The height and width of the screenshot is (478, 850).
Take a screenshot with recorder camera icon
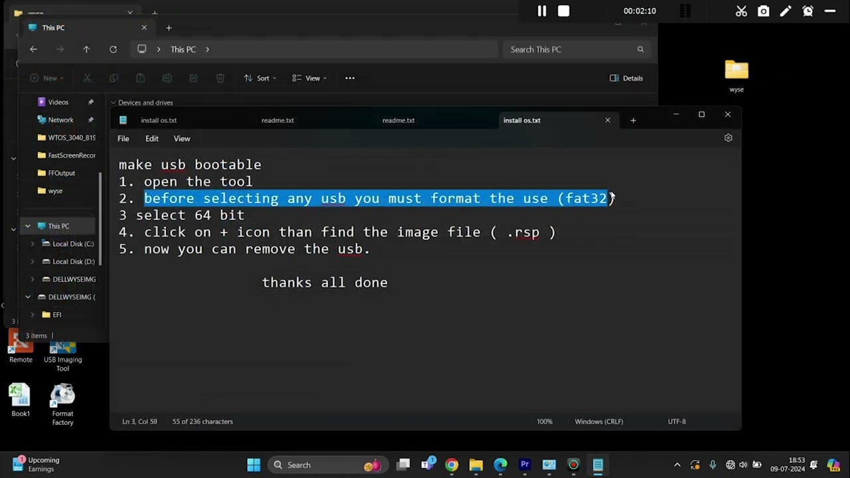point(764,11)
